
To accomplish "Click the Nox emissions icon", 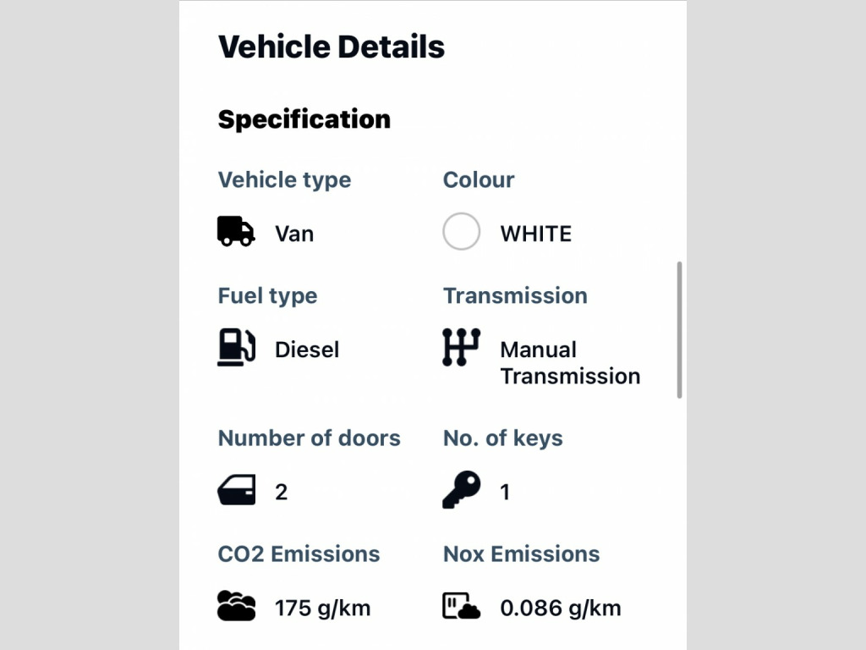I will click(461, 606).
